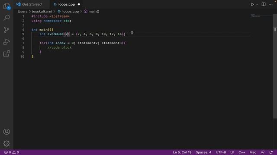Click feedback icon in status bar
This screenshot has height=155, width=277.
pyautogui.click(x=263, y=152)
